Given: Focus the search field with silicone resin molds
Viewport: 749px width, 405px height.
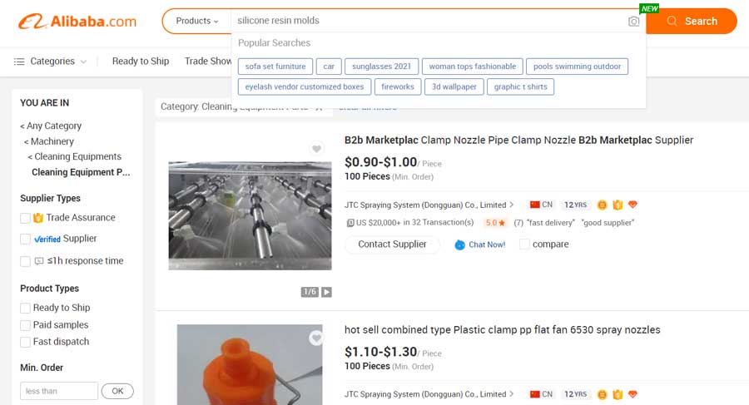Looking at the screenshot, I should point(430,21).
